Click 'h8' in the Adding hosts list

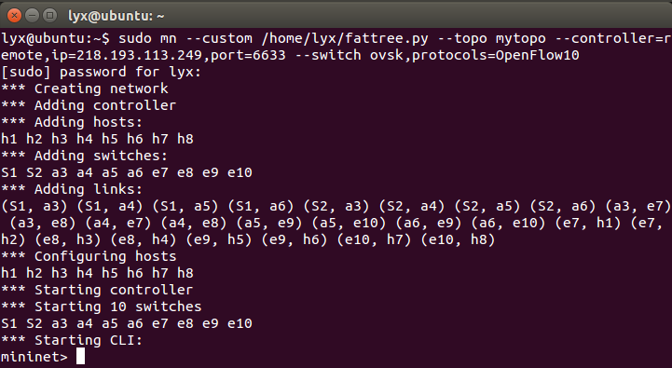coord(185,139)
